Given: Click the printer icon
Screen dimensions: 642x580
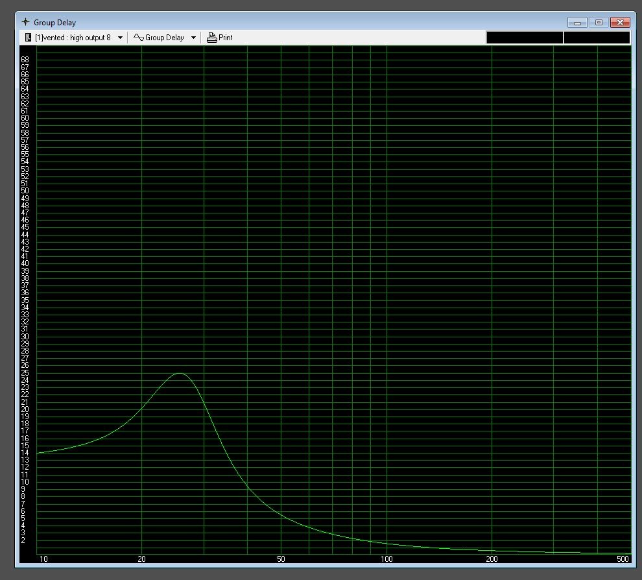Looking at the screenshot, I should (x=211, y=38).
